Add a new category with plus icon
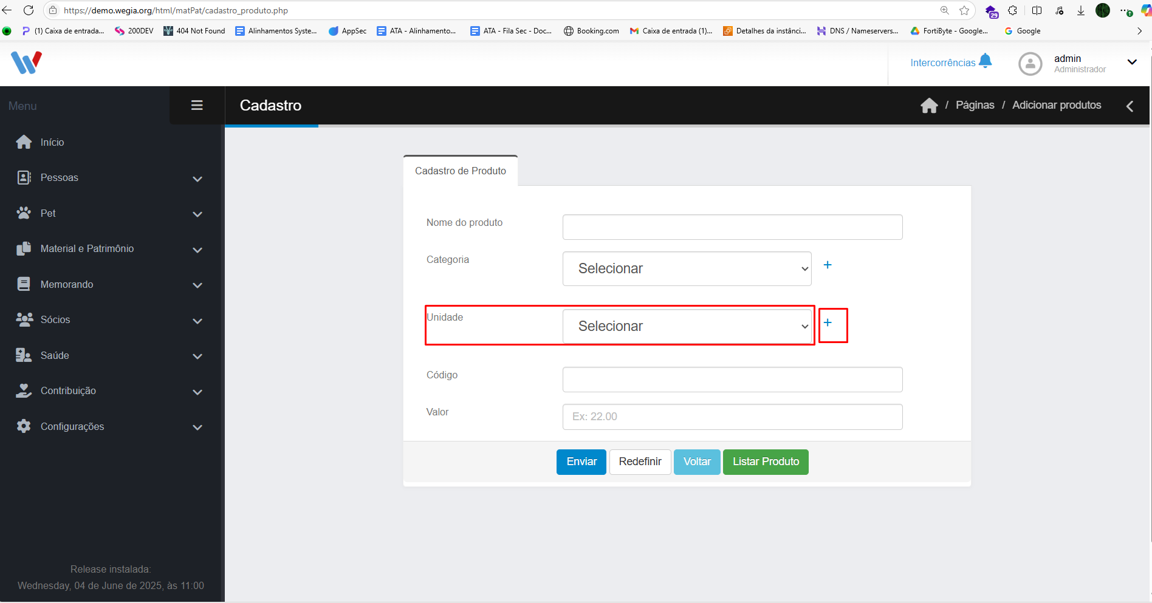The image size is (1152, 603). (x=828, y=265)
